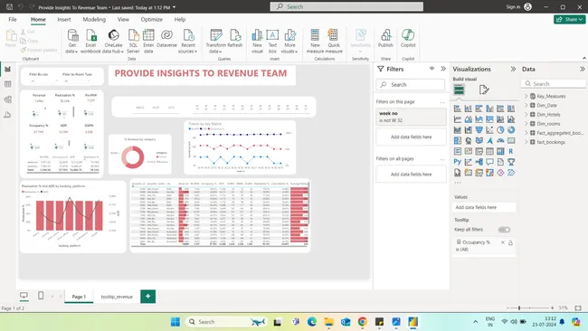Toggle Filters pane visibility eye

coord(432,69)
